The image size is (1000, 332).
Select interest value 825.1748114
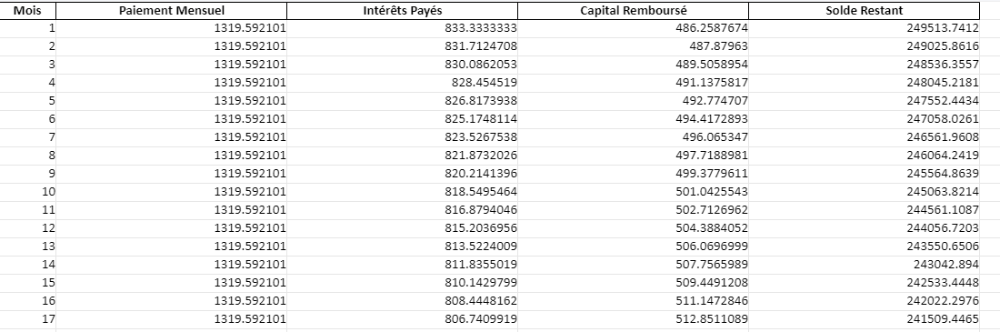pyautogui.click(x=403, y=119)
